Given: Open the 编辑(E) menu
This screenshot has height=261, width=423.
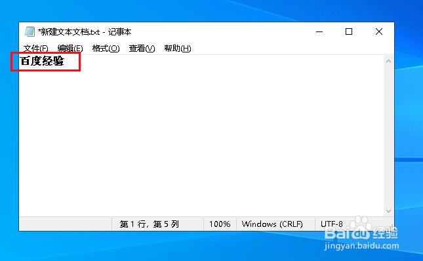Looking at the screenshot, I should point(70,49).
